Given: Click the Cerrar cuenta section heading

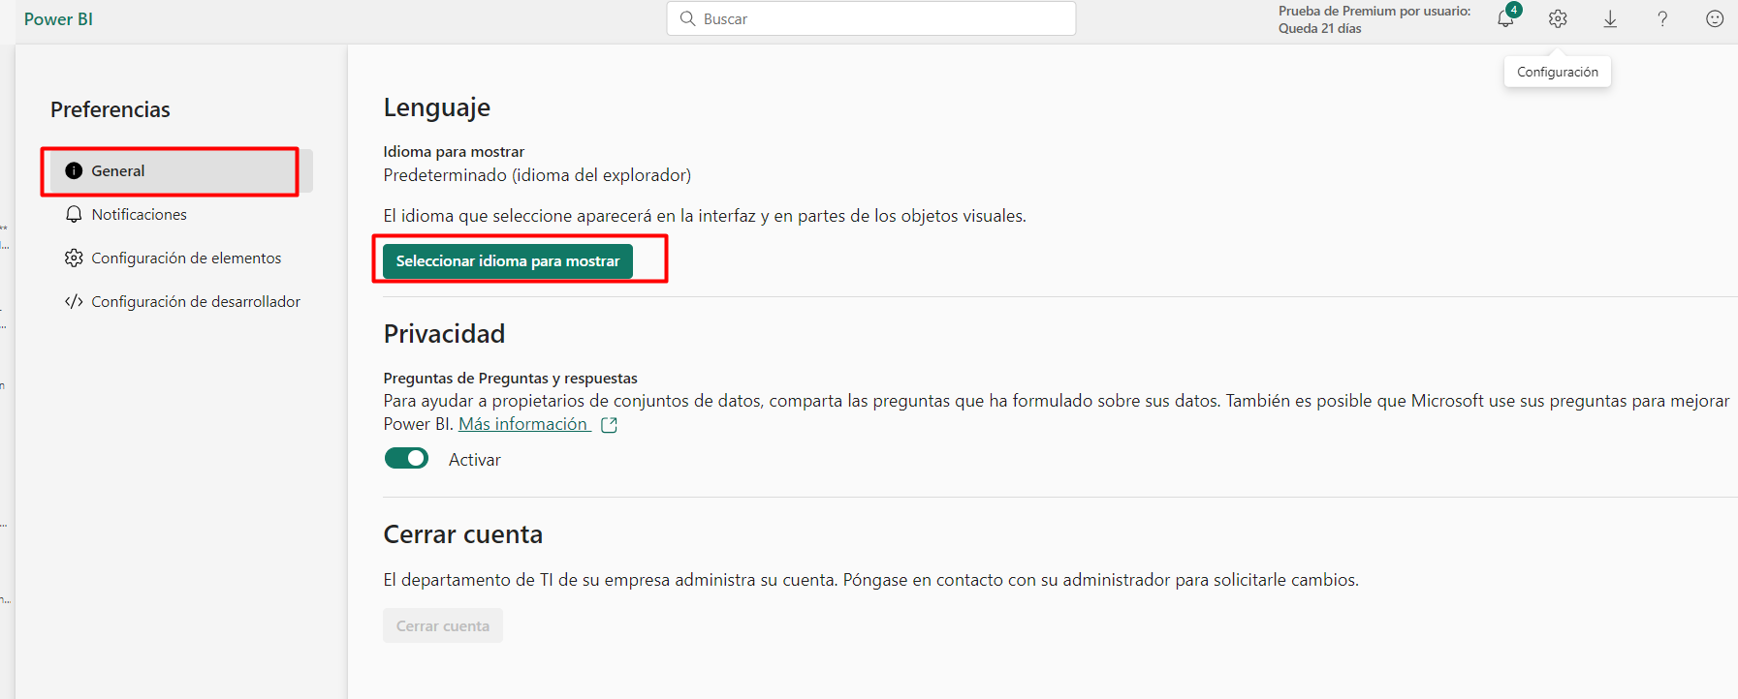Looking at the screenshot, I should point(463,534).
